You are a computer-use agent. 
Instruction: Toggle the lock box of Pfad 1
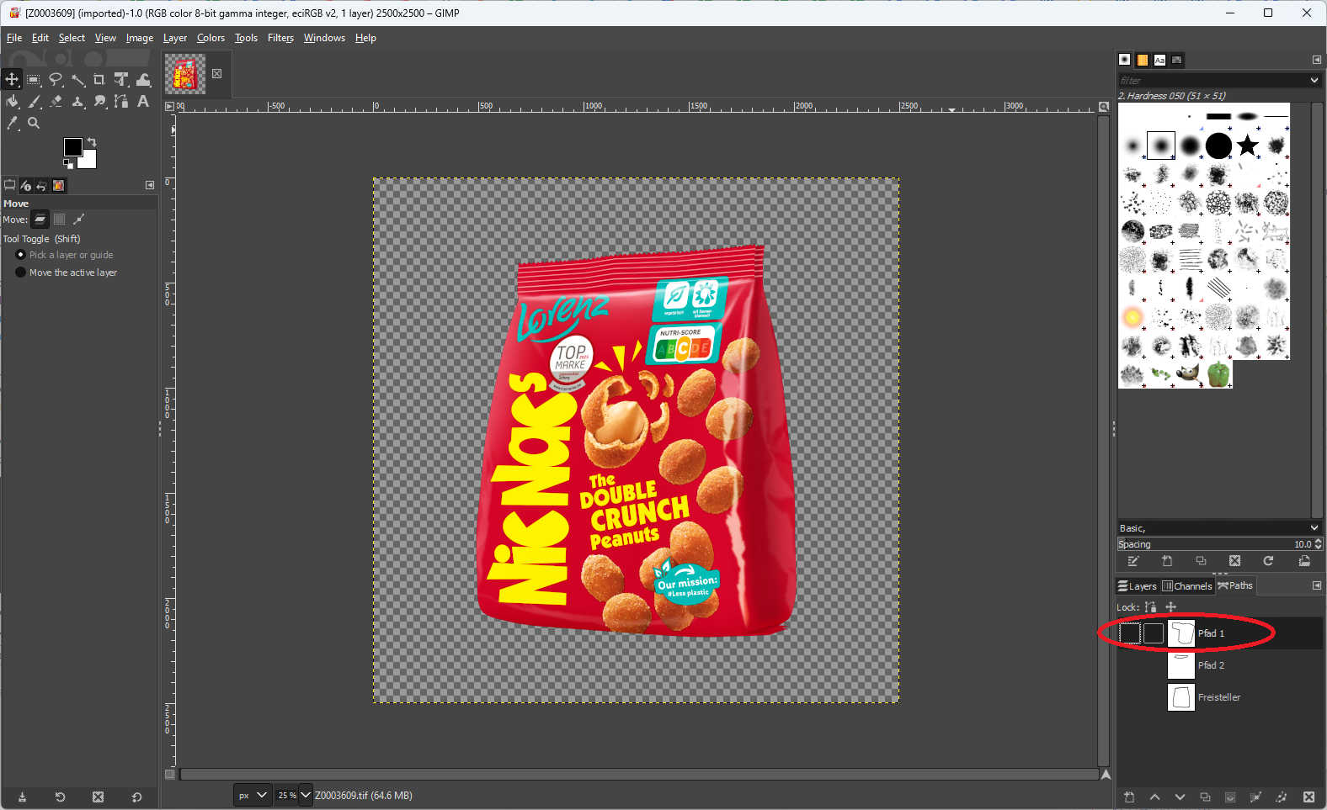(x=1154, y=633)
